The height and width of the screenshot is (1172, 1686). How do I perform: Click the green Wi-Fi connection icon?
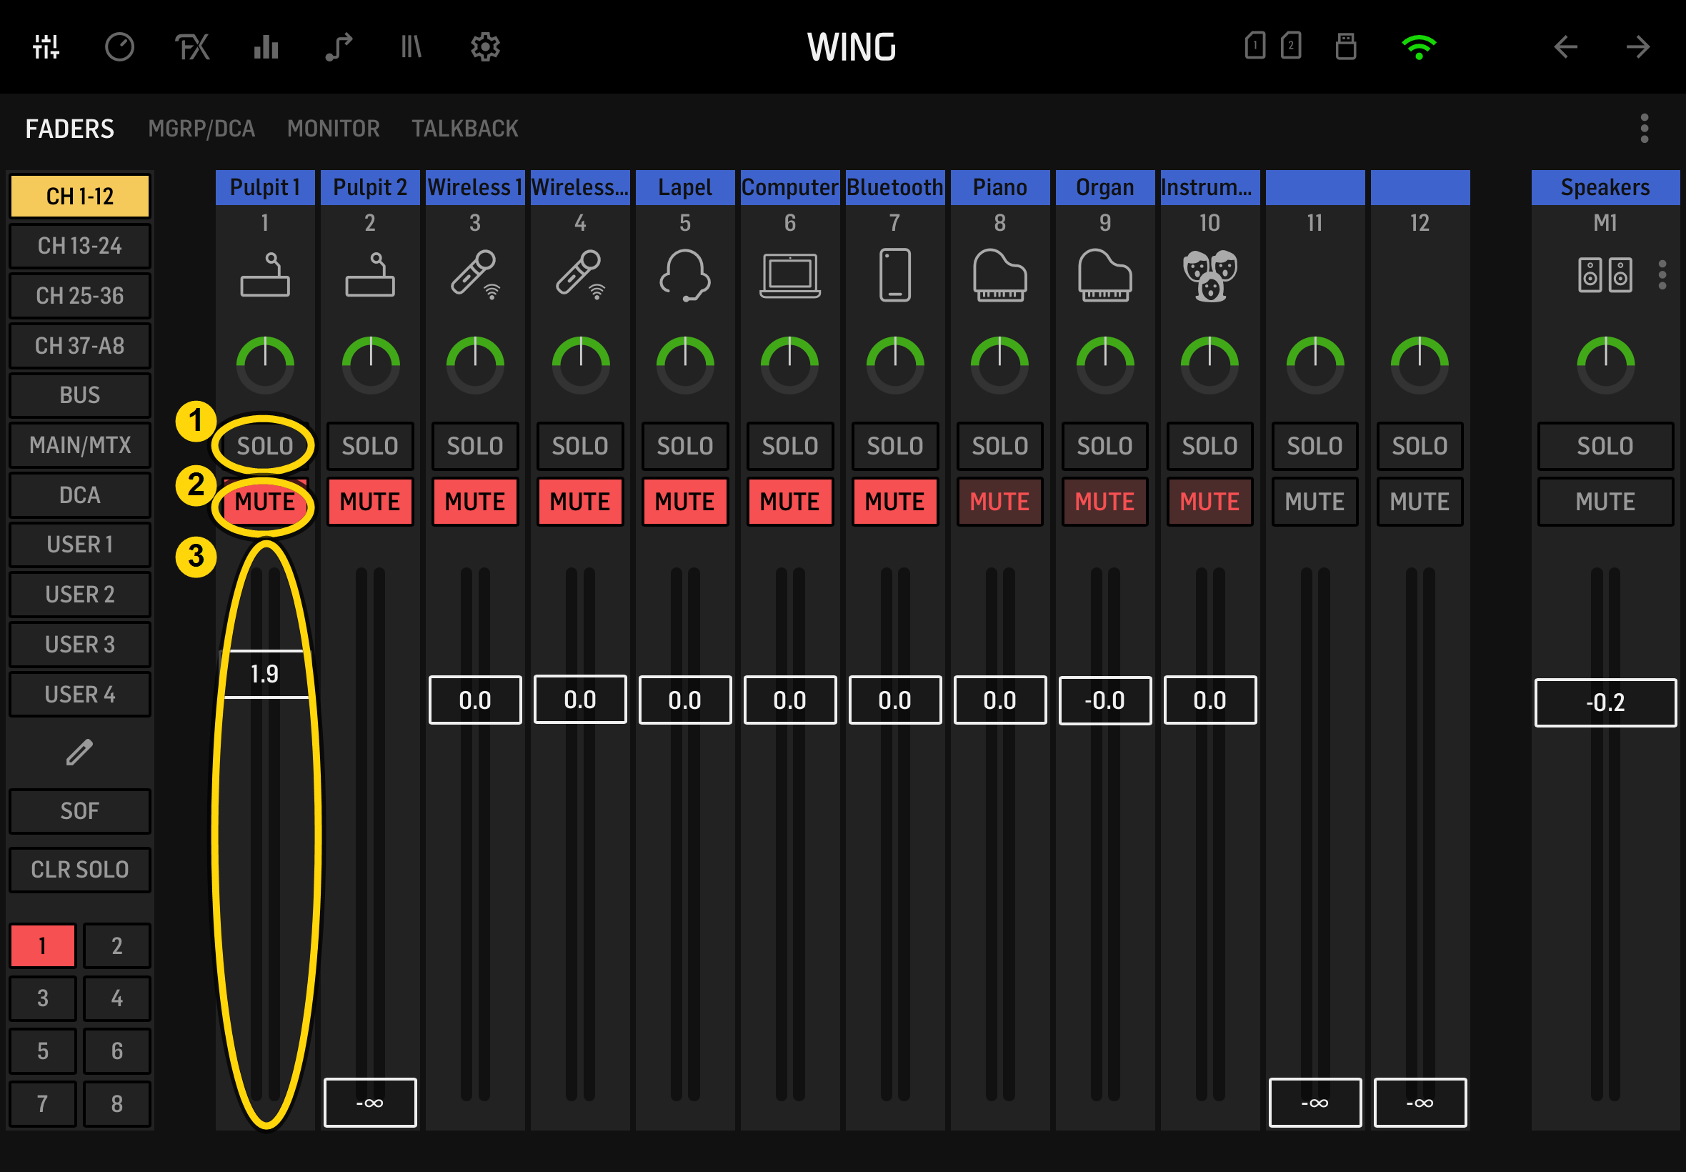pyautogui.click(x=1418, y=47)
